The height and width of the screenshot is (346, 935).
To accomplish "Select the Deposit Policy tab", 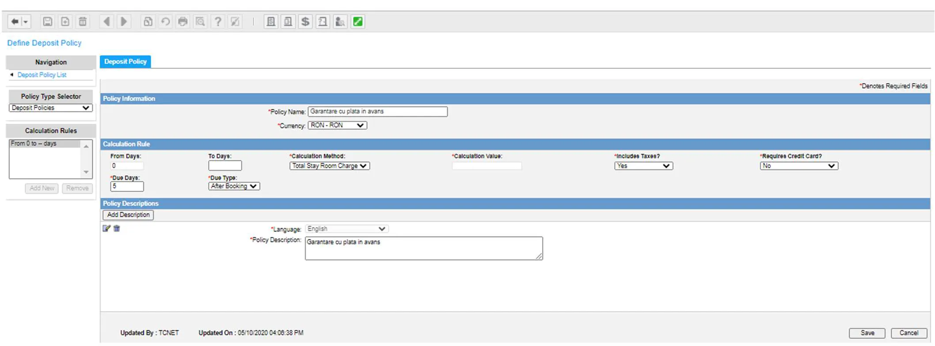I will 125,61.
